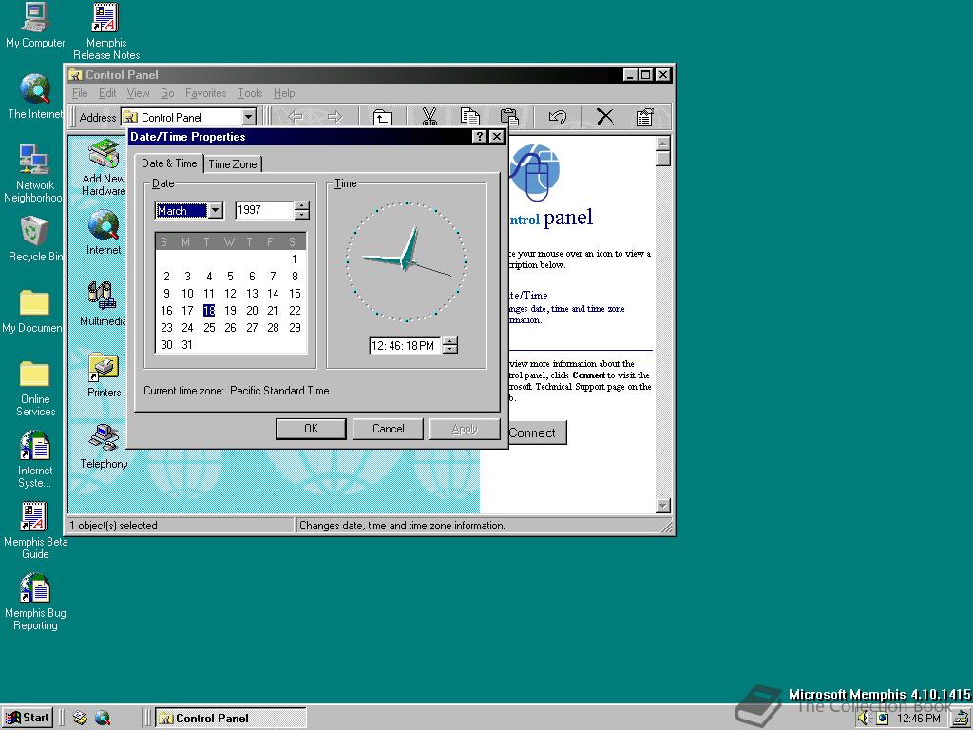The width and height of the screenshot is (973, 730).
Task: Click Control Panel scrollbar up arrow
Action: [x=662, y=144]
